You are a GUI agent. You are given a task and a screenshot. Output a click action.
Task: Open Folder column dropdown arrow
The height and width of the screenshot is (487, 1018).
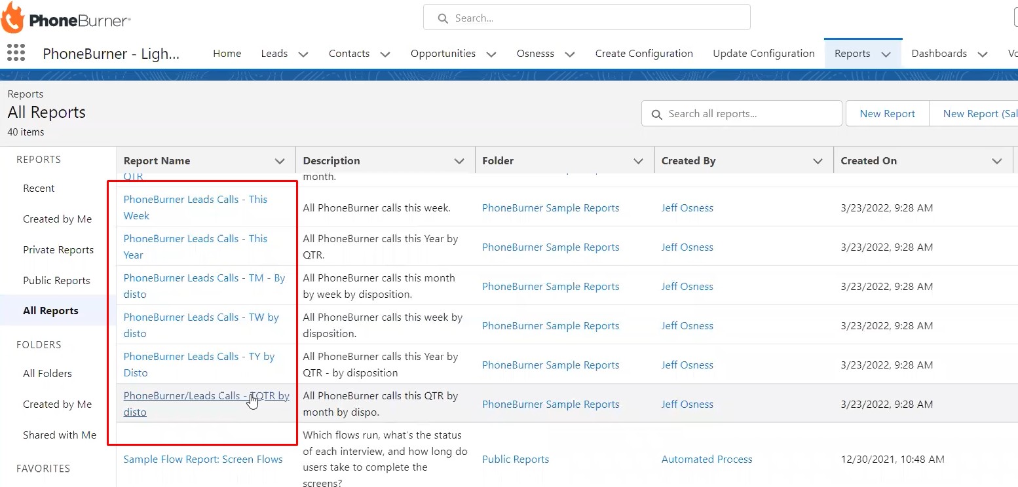pyautogui.click(x=638, y=161)
